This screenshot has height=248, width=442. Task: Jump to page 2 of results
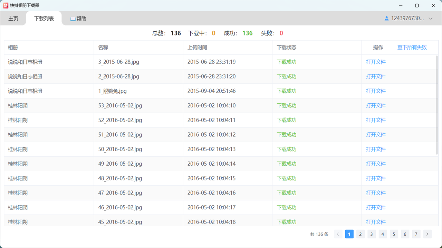[360, 234]
